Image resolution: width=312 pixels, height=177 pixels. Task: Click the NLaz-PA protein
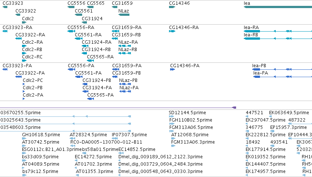coord(129,88)
